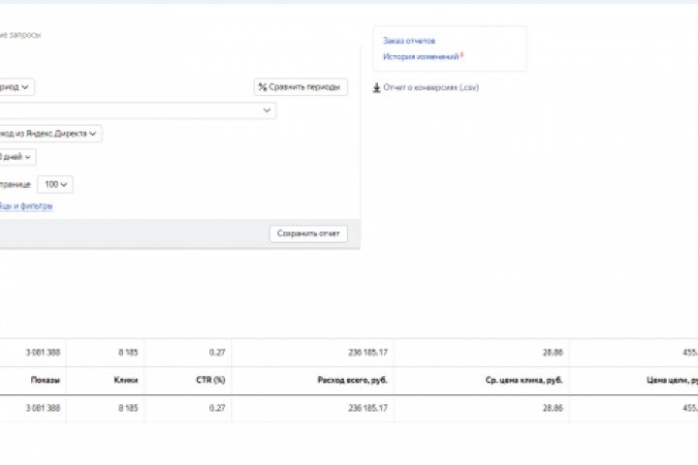The height and width of the screenshot is (465, 698).
Task: Expand the columns and filters link
Action: 26,206
